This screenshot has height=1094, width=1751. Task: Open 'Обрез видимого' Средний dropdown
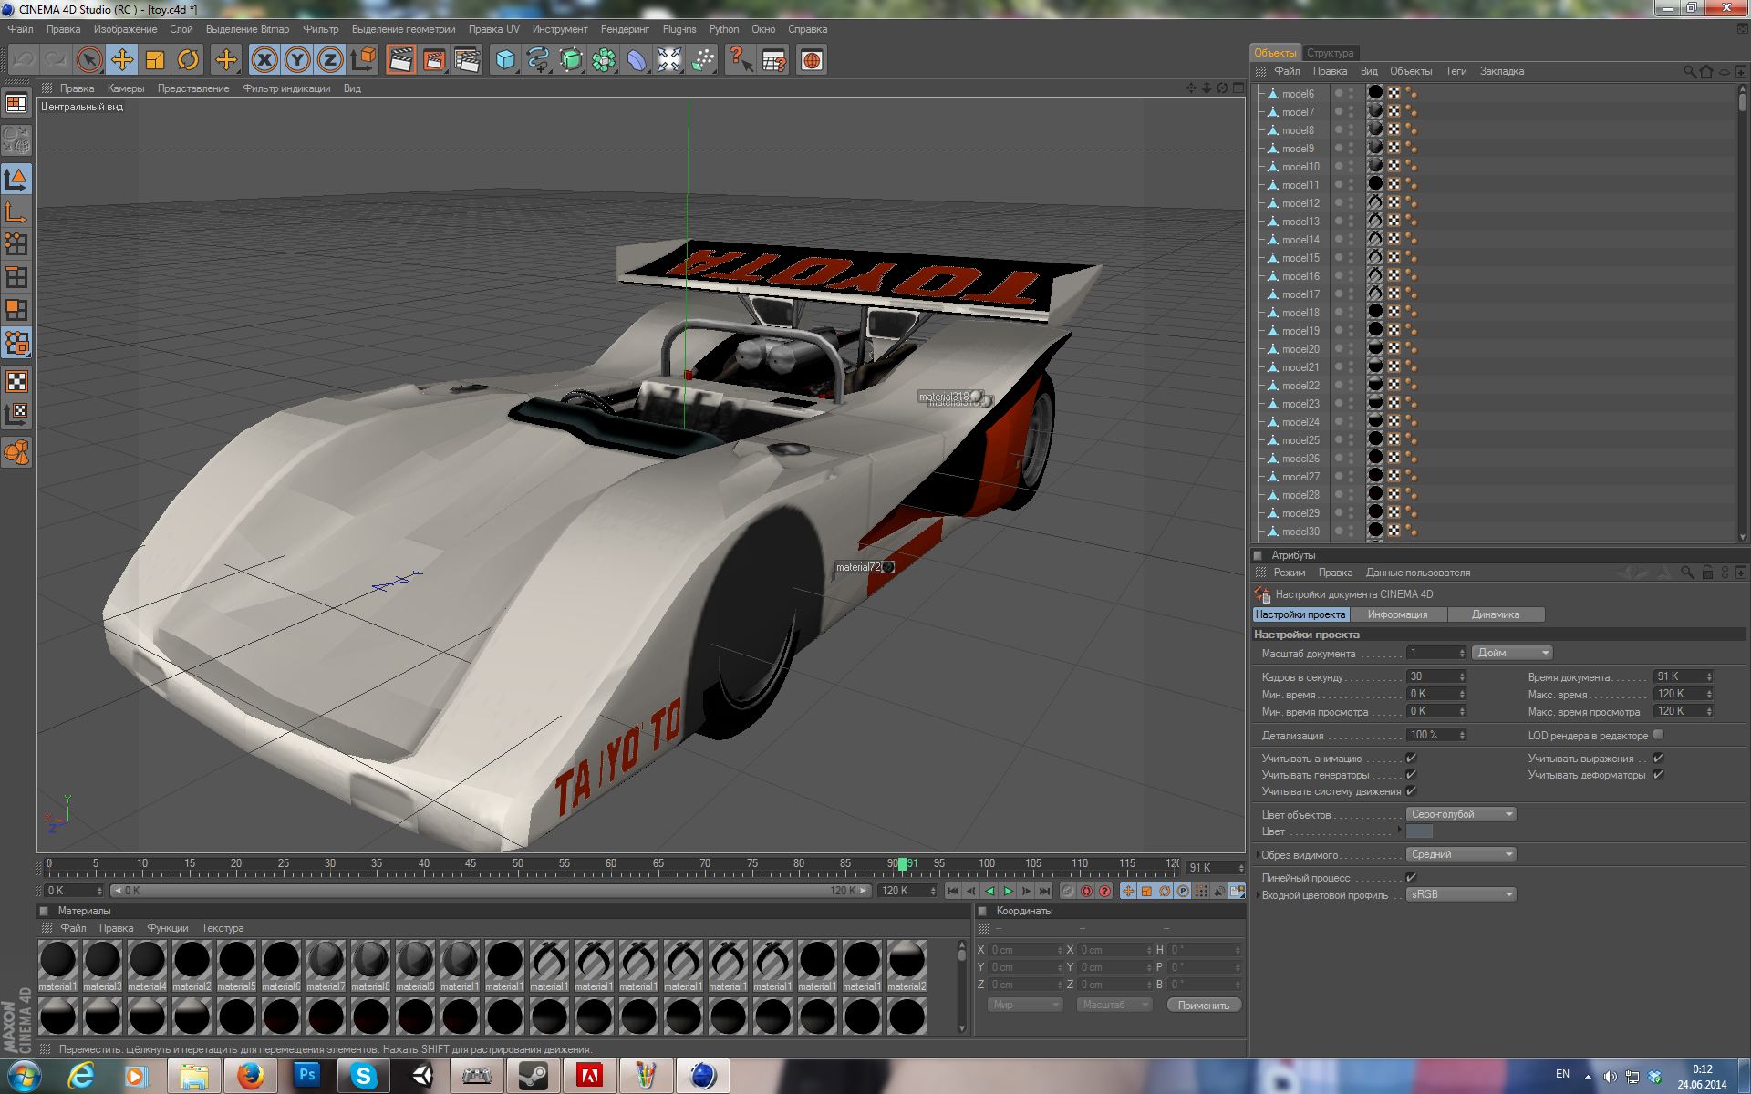(x=1461, y=854)
